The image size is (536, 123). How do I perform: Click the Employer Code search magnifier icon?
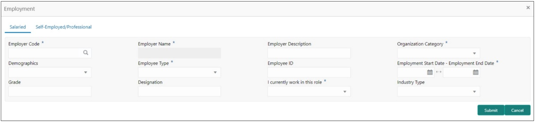pyautogui.click(x=85, y=53)
